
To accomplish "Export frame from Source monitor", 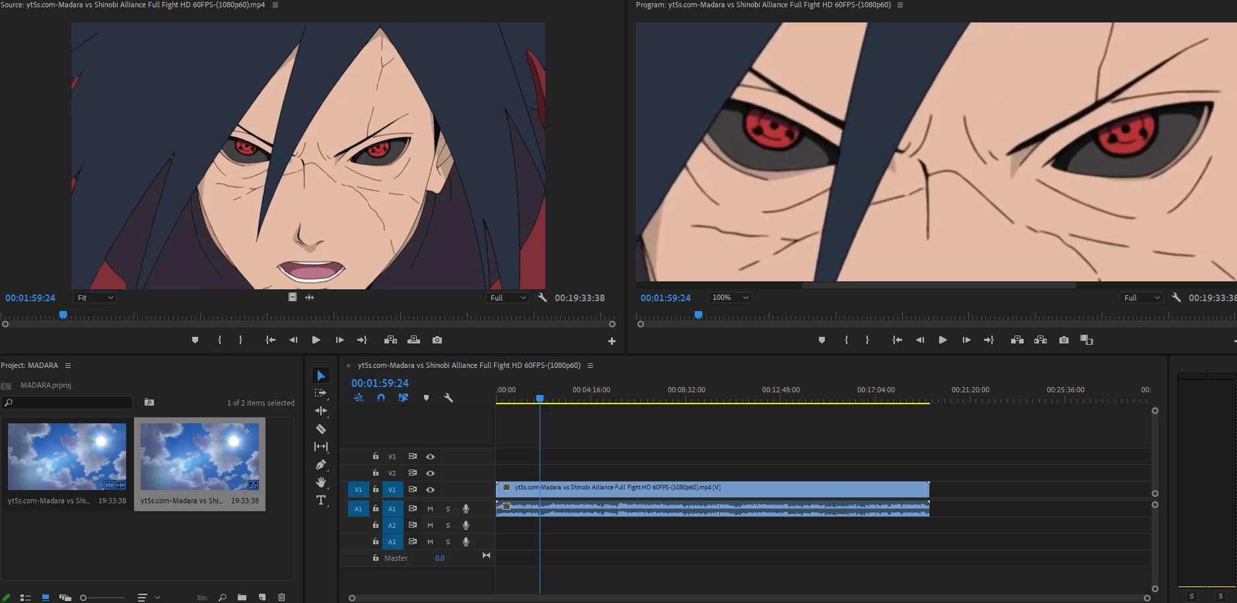I will tap(437, 340).
